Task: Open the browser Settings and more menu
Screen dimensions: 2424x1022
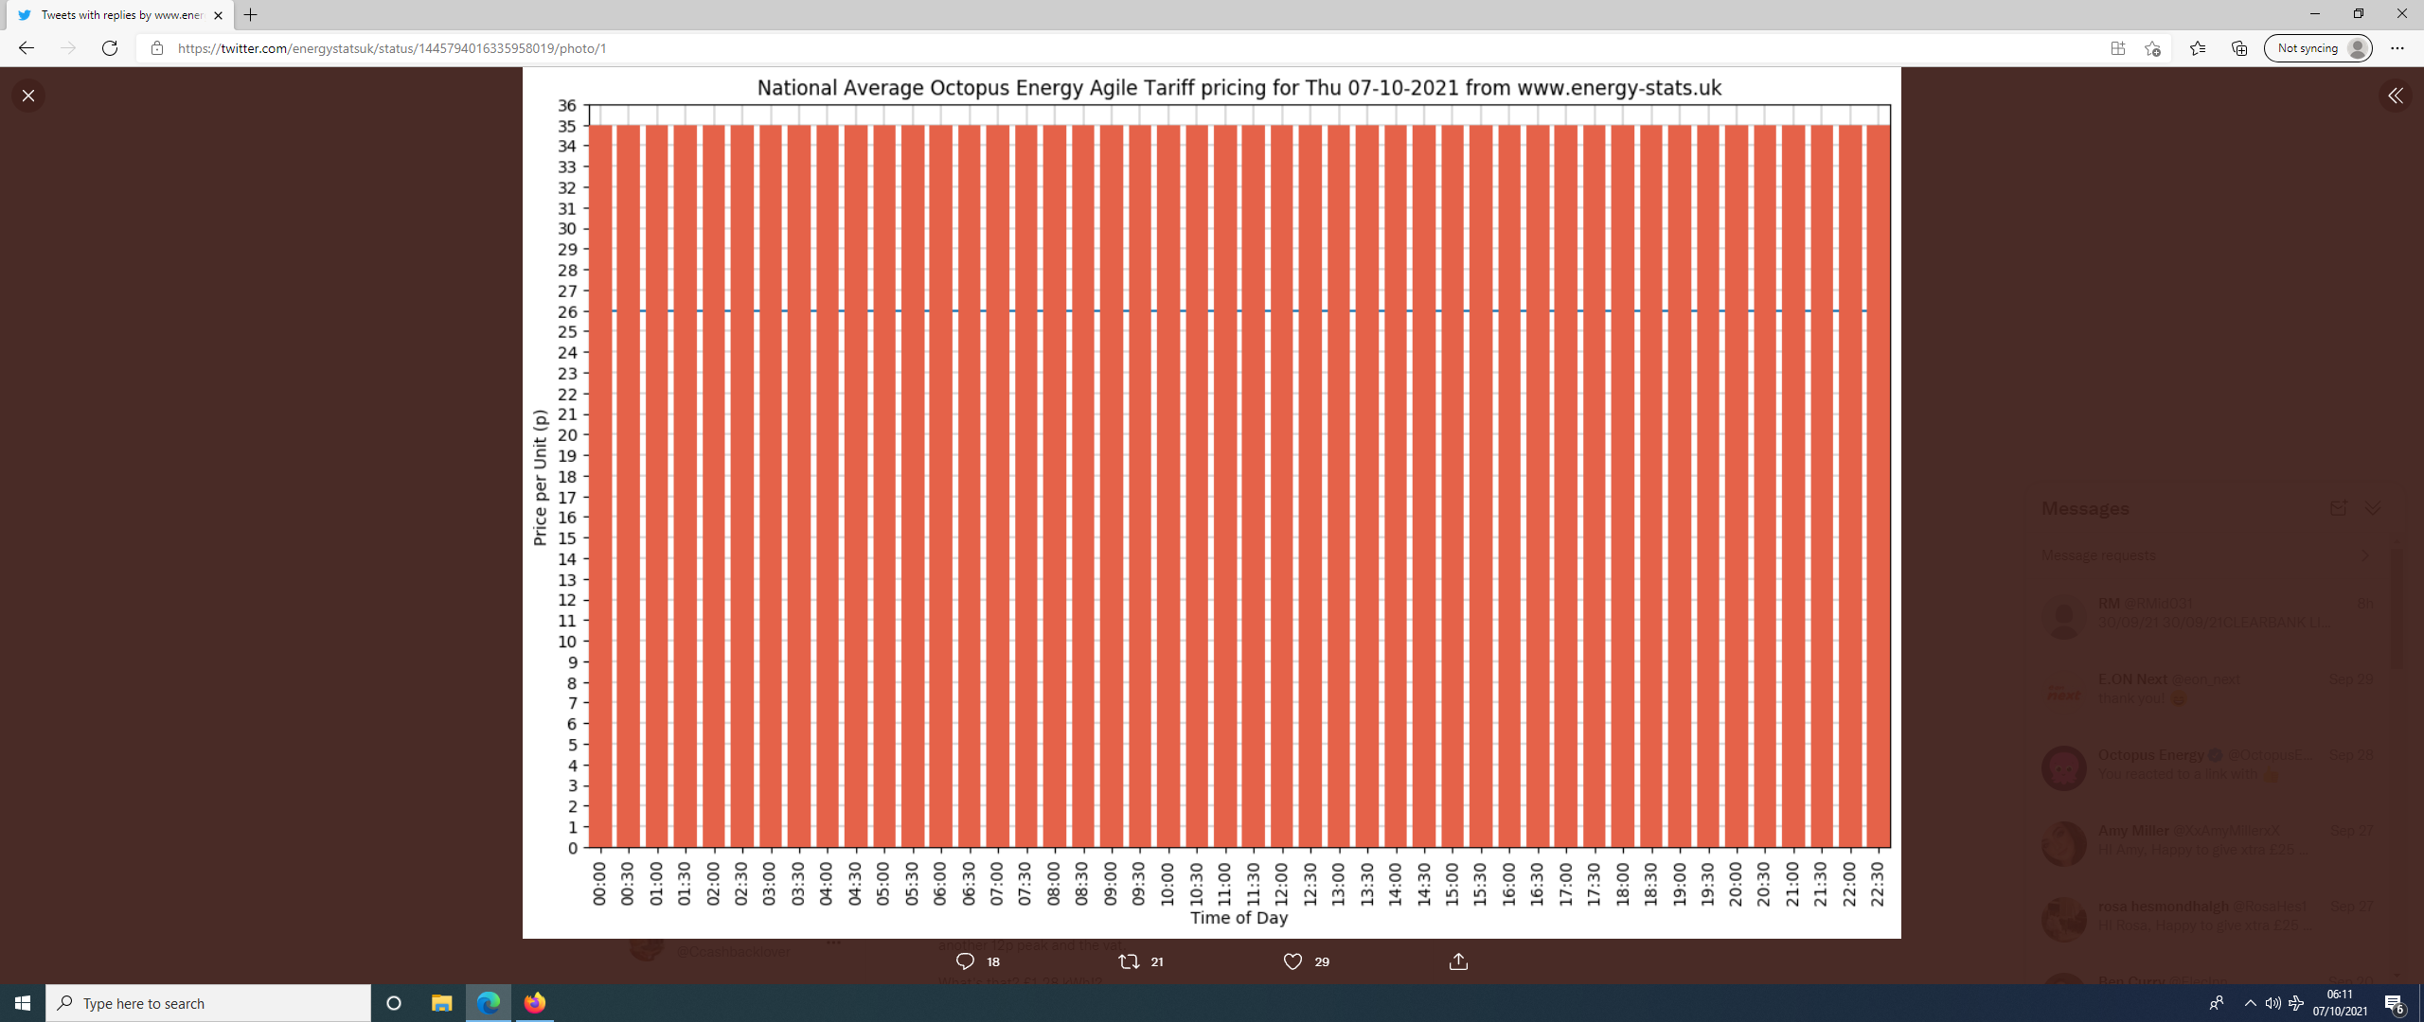Action: [x=2397, y=48]
